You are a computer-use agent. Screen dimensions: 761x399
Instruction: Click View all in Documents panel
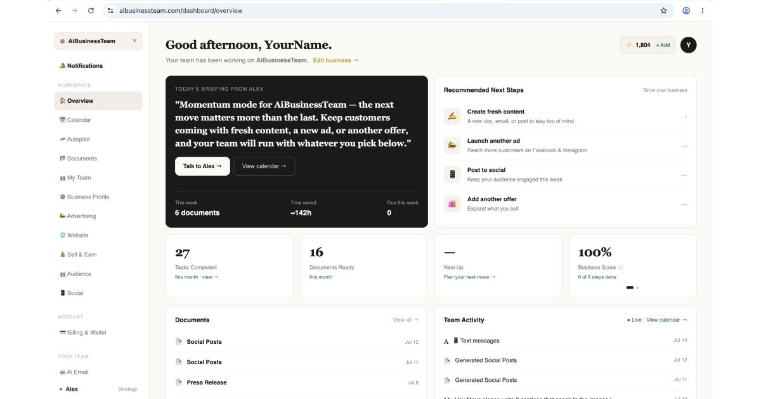405,320
